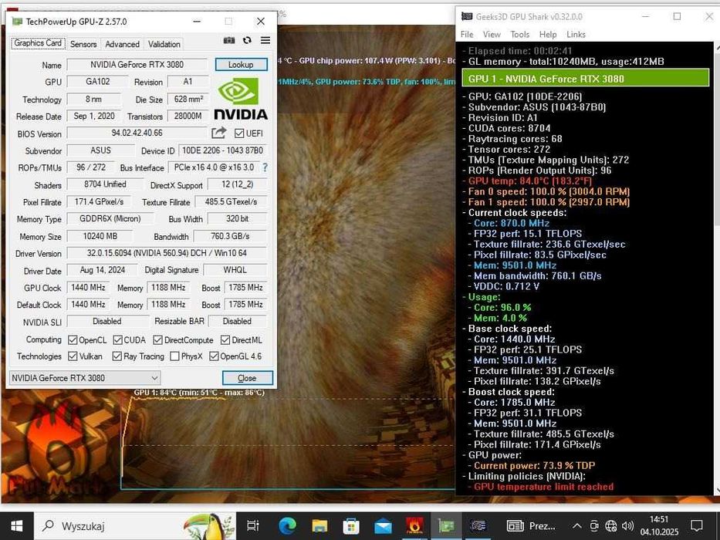Show hidden system tray icons chevron

[x=577, y=526]
